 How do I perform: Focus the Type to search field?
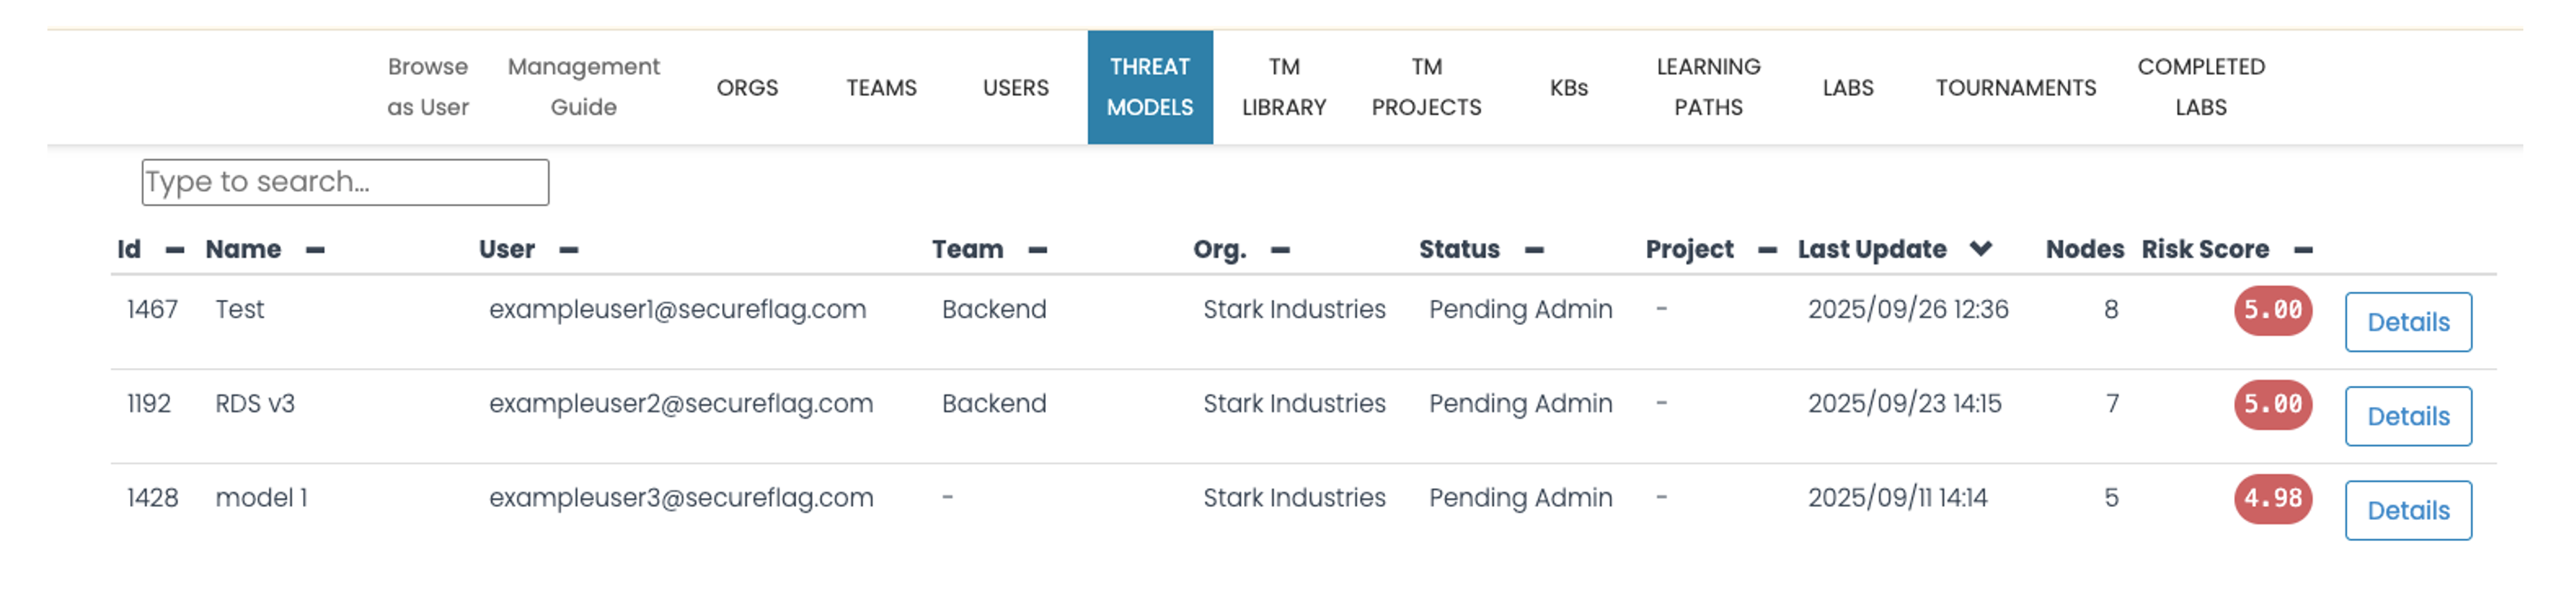tap(345, 182)
